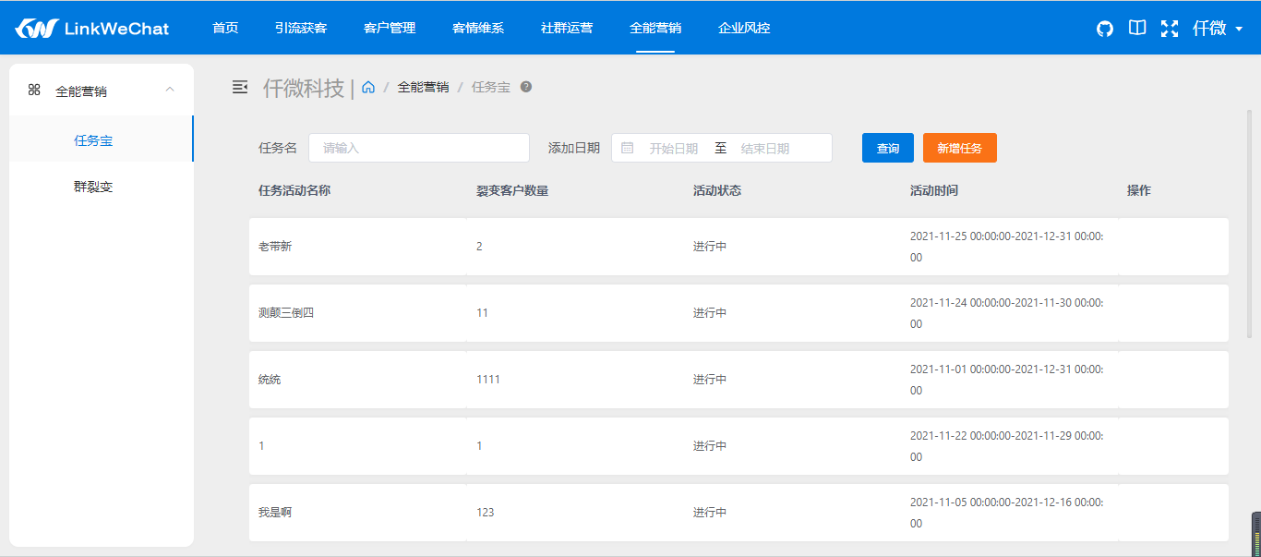Click 活动时间 column header
This screenshot has height=557, width=1261.
click(x=934, y=190)
